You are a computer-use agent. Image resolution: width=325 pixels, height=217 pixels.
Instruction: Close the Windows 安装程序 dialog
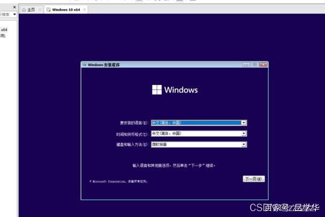click(x=263, y=65)
